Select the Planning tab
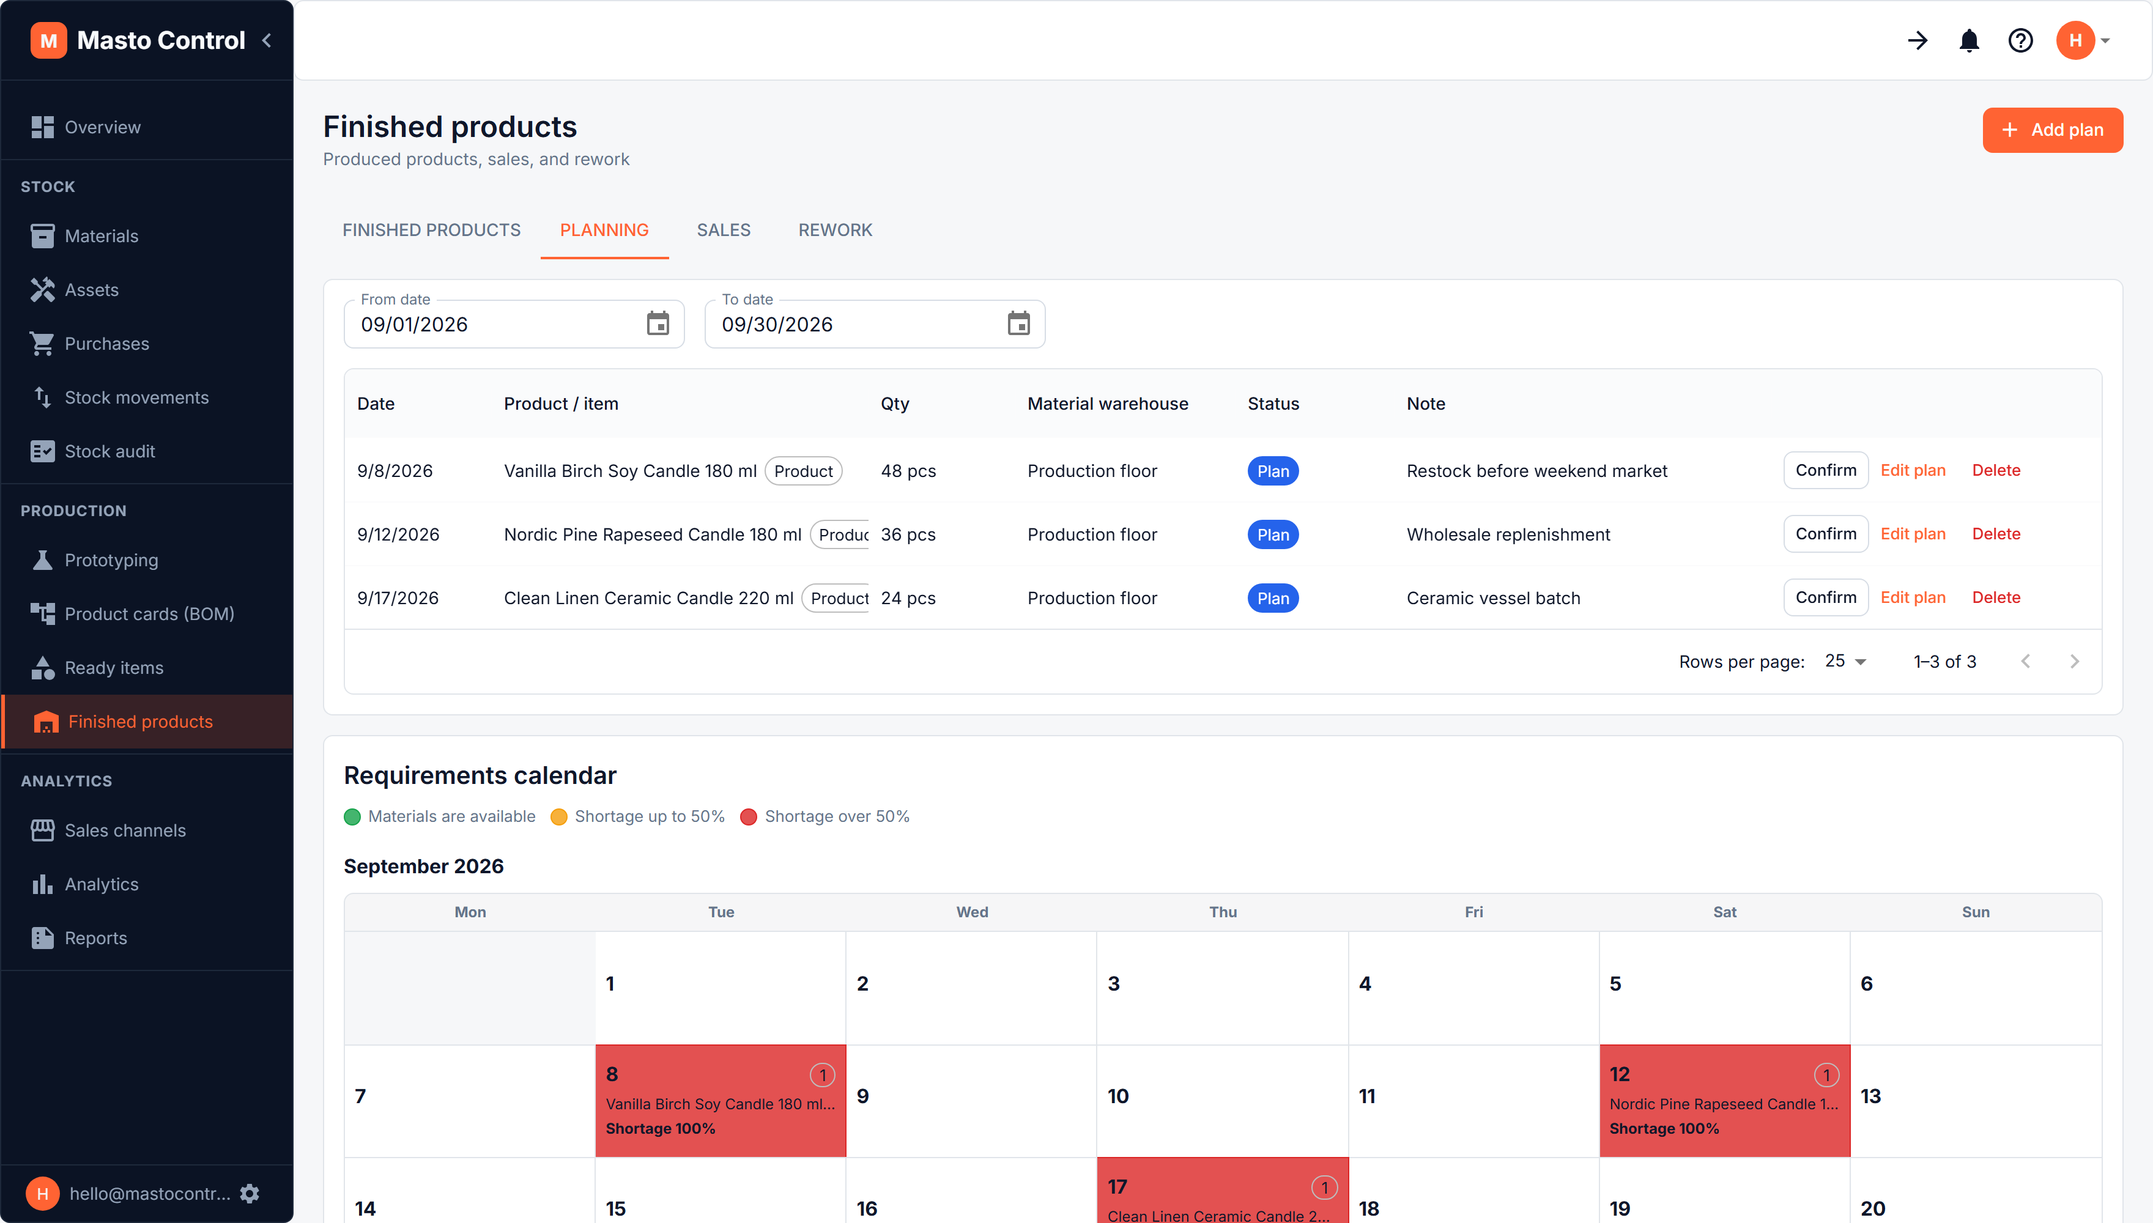The width and height of the screenshot is (2153, 1223). click(604, 230)
